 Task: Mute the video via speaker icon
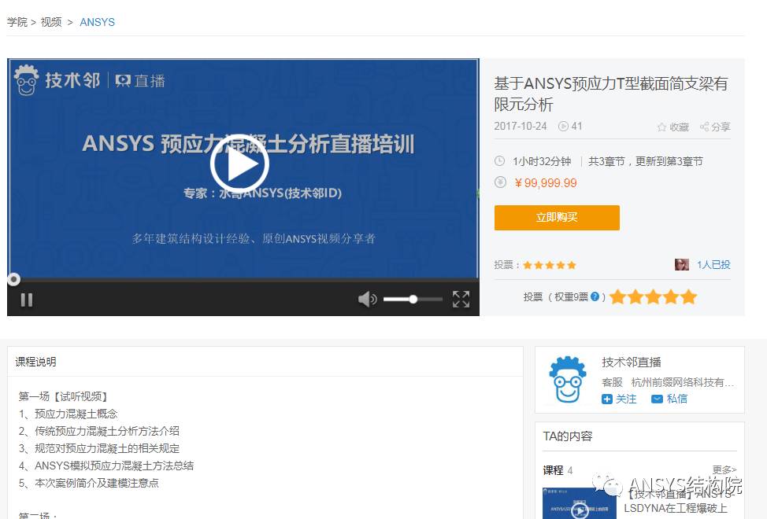point(367,299)
